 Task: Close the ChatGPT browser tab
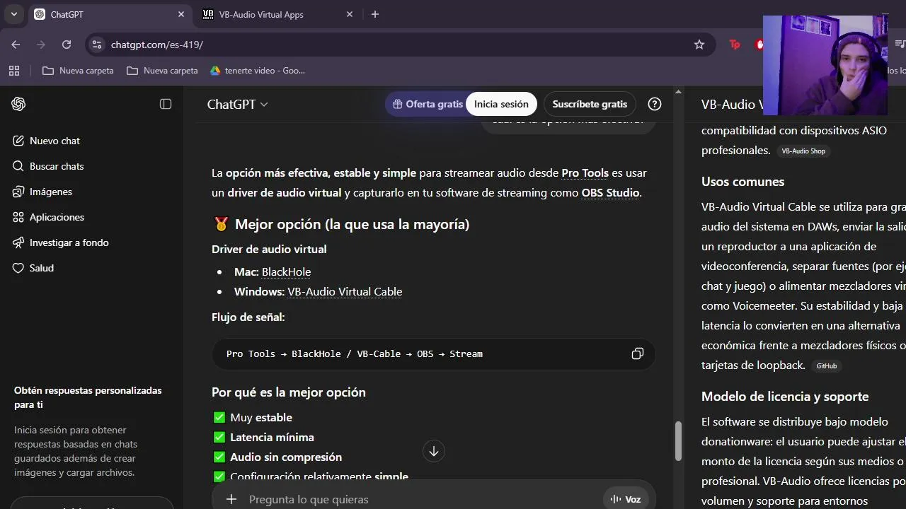181,14
